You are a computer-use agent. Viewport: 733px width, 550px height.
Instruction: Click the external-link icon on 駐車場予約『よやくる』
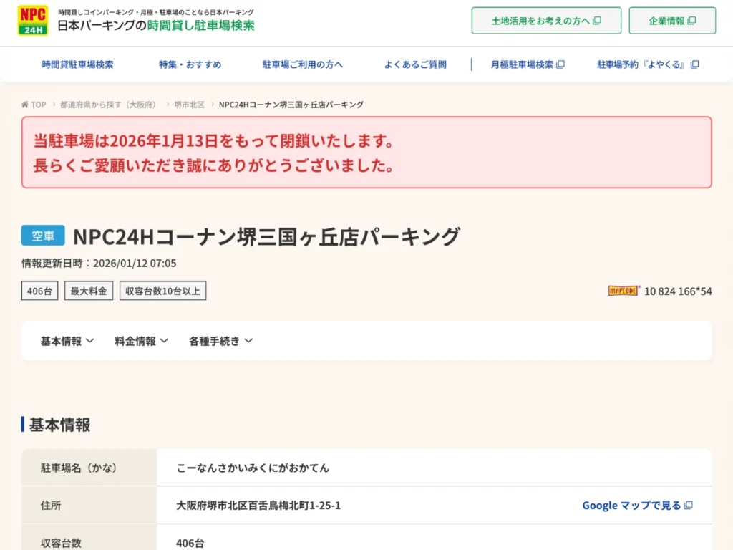click(x=695, y=64)
